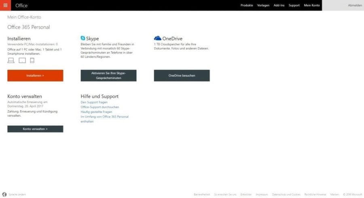Click the Konto verwalten heading

click(25, 96)
